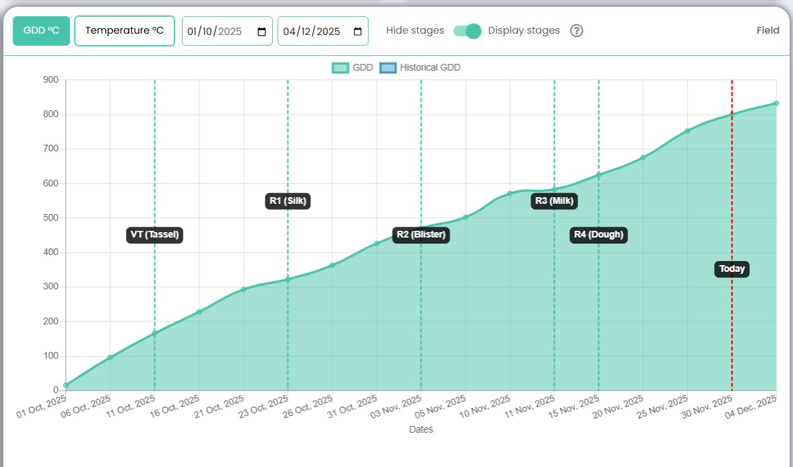793x467 pixels.
Task: Click the R1 (Silk) stage label
Action: coord(288,201)
